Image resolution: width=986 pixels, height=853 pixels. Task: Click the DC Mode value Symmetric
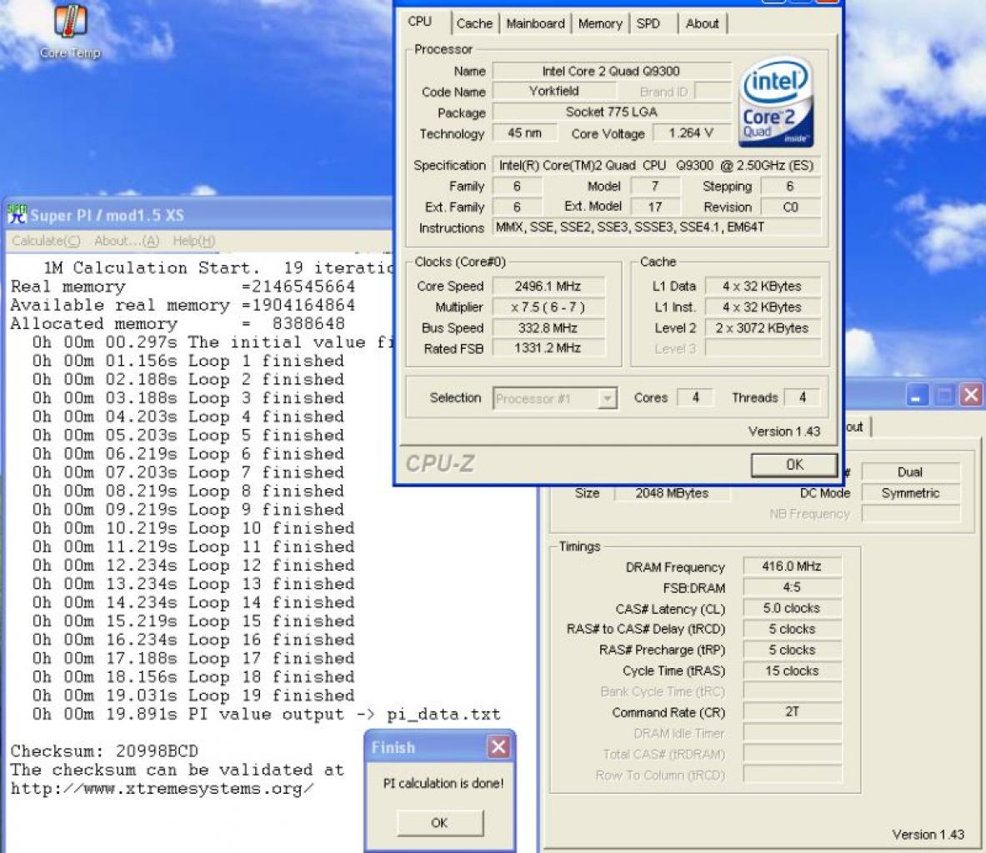point(910,493)
